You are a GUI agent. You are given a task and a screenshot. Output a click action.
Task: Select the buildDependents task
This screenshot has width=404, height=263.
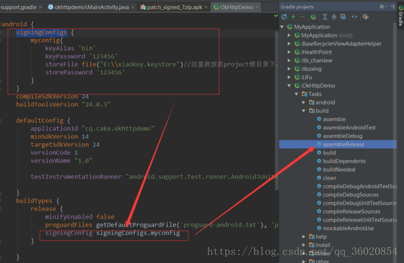click(x=344, y=161)
